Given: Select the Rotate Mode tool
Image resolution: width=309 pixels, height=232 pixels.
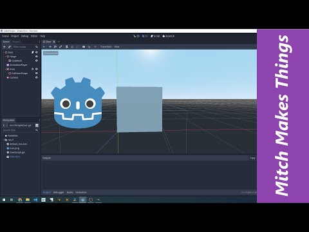Looking at the screenshot, I should click(55, 47).
